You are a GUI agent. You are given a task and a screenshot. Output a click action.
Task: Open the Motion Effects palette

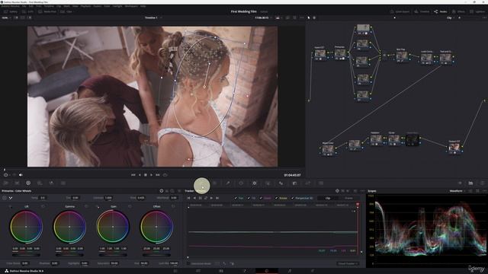(x=63, y=183)
